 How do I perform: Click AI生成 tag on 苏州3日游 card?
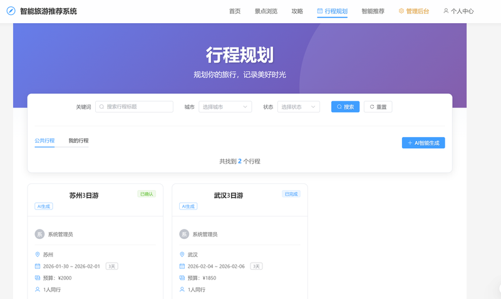point(44,206)
